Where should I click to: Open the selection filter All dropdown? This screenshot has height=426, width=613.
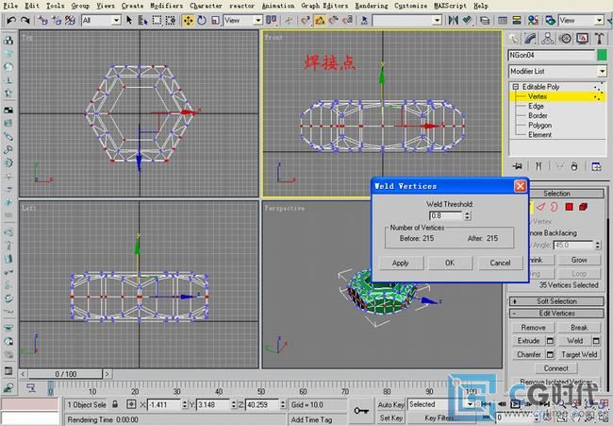(x=101, y=20)
